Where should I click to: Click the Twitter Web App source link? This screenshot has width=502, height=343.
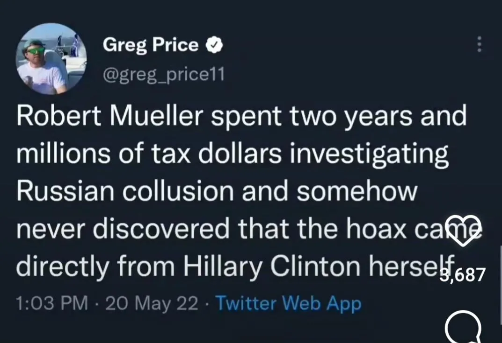288,304
